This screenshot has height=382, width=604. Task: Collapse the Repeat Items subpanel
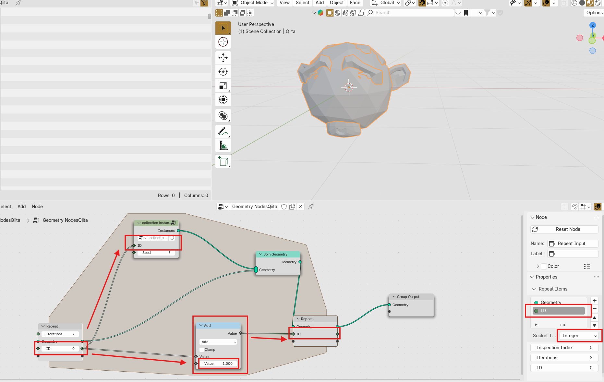534,289
